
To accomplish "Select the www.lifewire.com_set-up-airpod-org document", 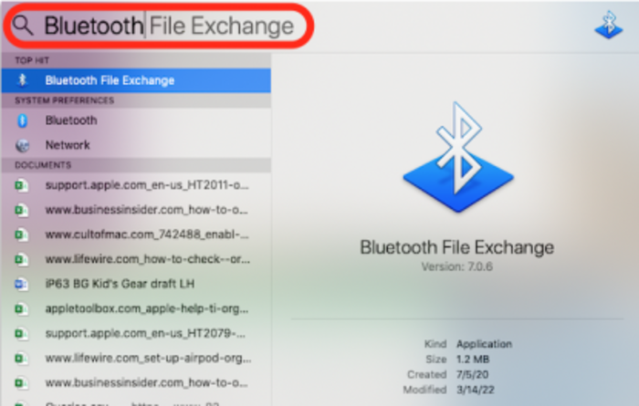I will [136, 358].
